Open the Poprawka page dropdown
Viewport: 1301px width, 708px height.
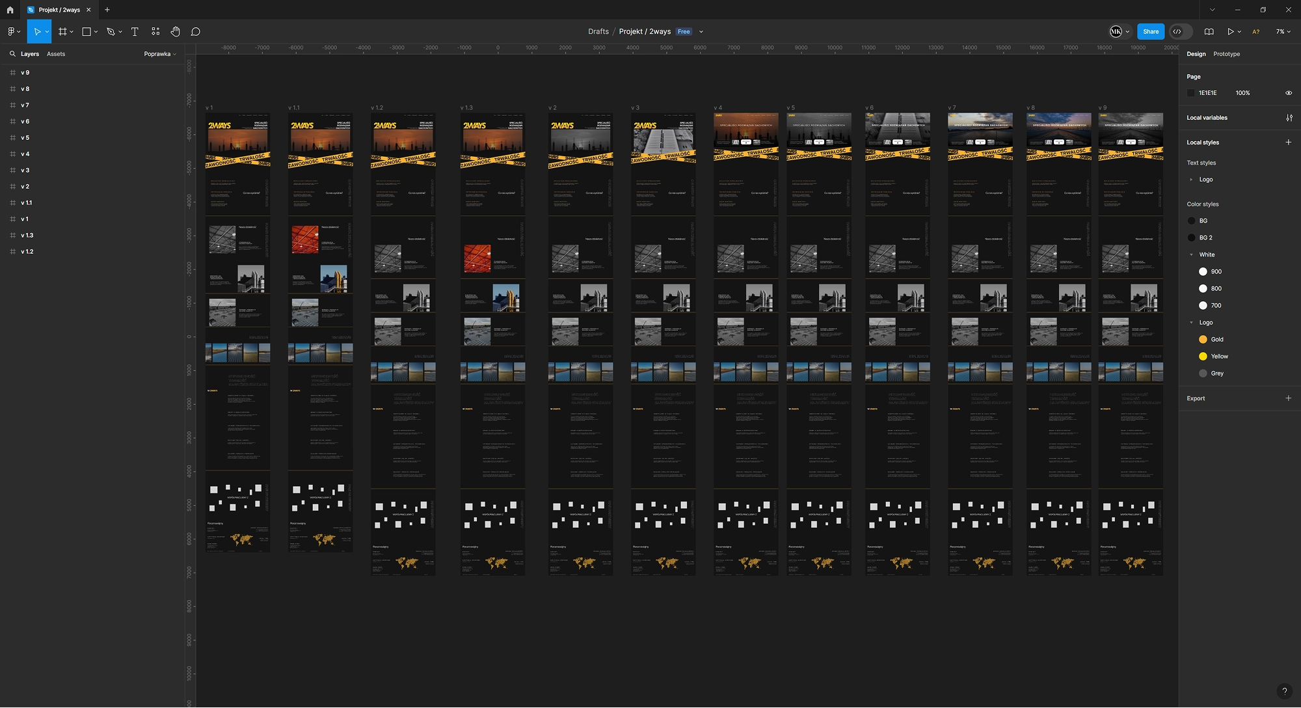click(160, 54)
